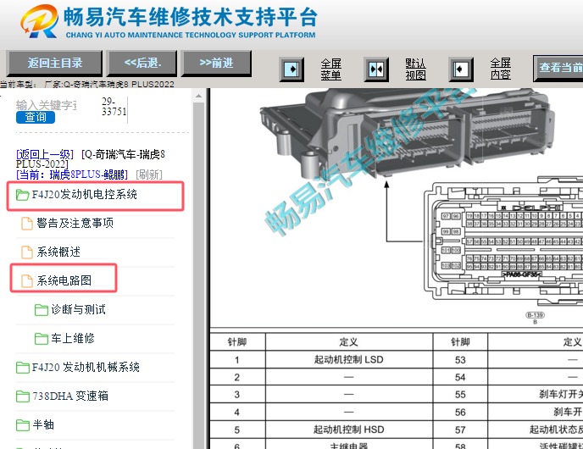Click the 当前：瑞虎8PLUS-鲲鹏 link
This screenshot has height=449, width=583.
click(x=72, y=175)
